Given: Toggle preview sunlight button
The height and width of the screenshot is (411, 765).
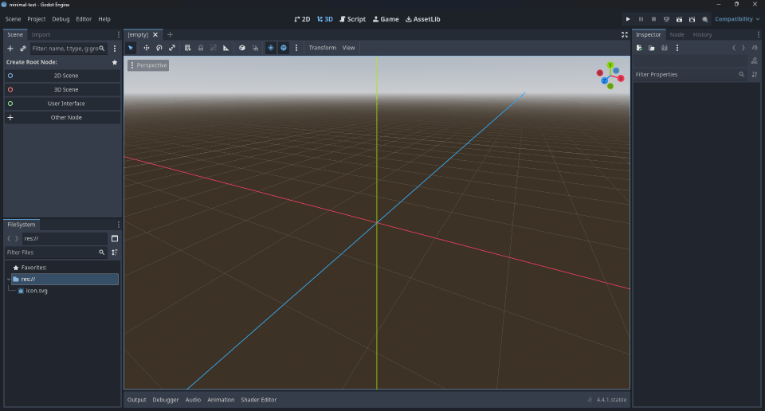Looking at the screenshot, I should [x=271, y=48].
